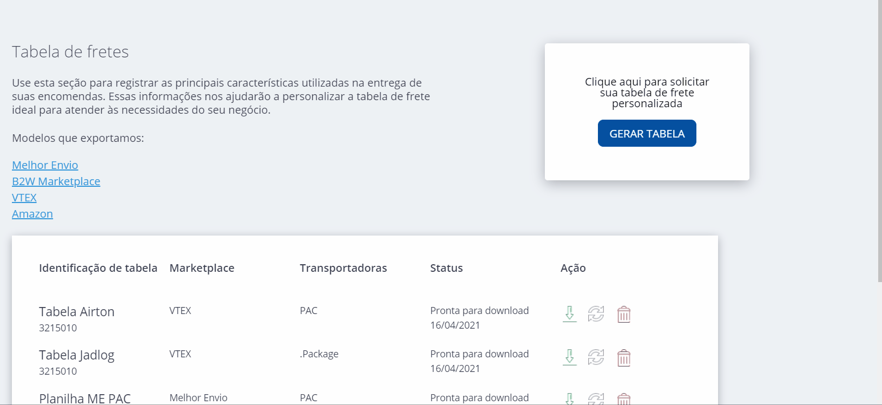Viewport: 882px width, 405px height.
Task: Refresh the Tabela Jadlog table
Action: click(x=596, y=357)
